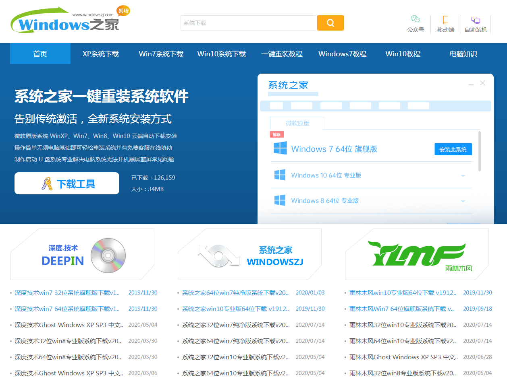Click the 深度技术 DEEPIN banner image

pyautogui.click(x=82, y=254)
